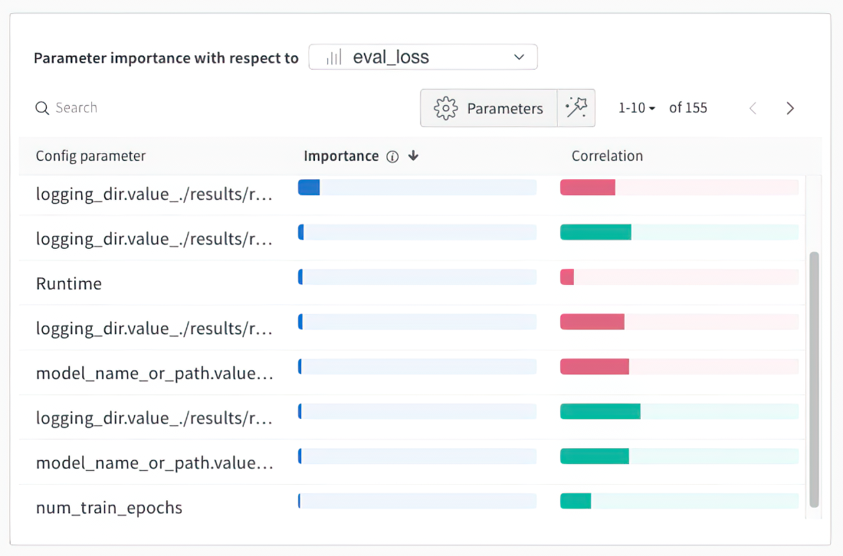Click the Config parameter column header
The image size is (843, 556).
[90, 155]
